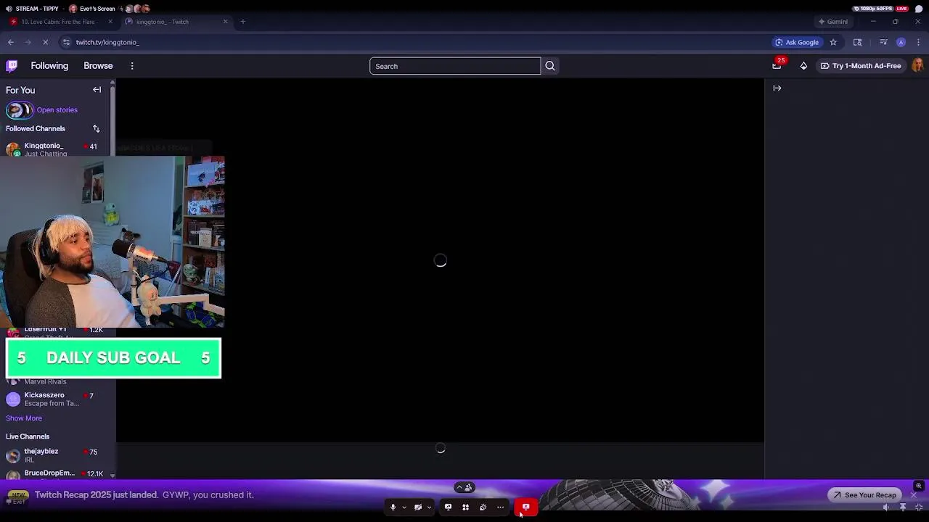Screen dimensions: 929x522
Task: Open the Twitch user avatar menu
Action: [x=918, y=66]
